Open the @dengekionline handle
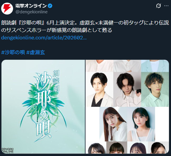This screenshot has height=156, width=171. (31, 12)
